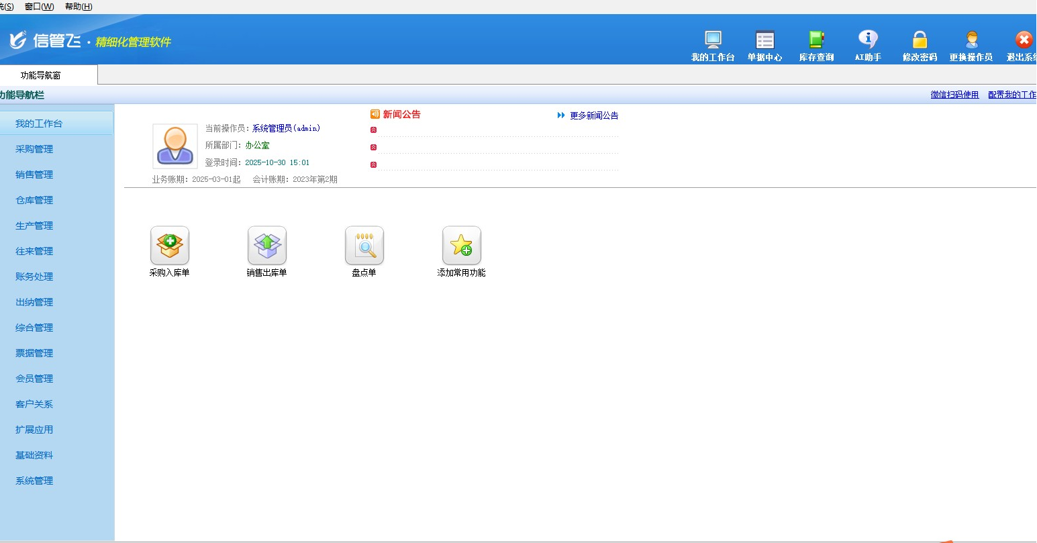Click 更换操作员 user icon
Screen dimensions: 1037x543
tap(971, 40)
